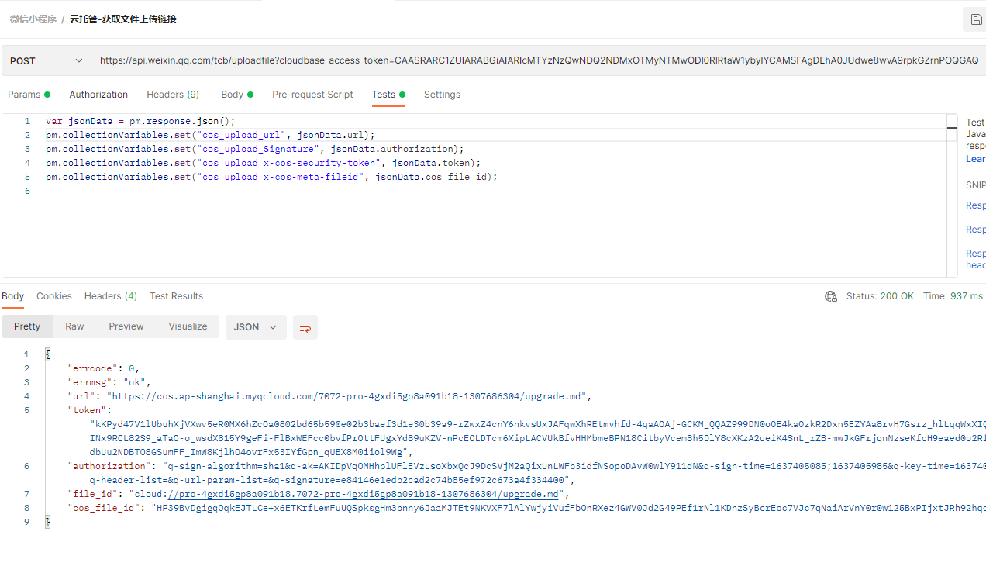
Task: Switch to the Authorization tab
Action: click(98, 95)
